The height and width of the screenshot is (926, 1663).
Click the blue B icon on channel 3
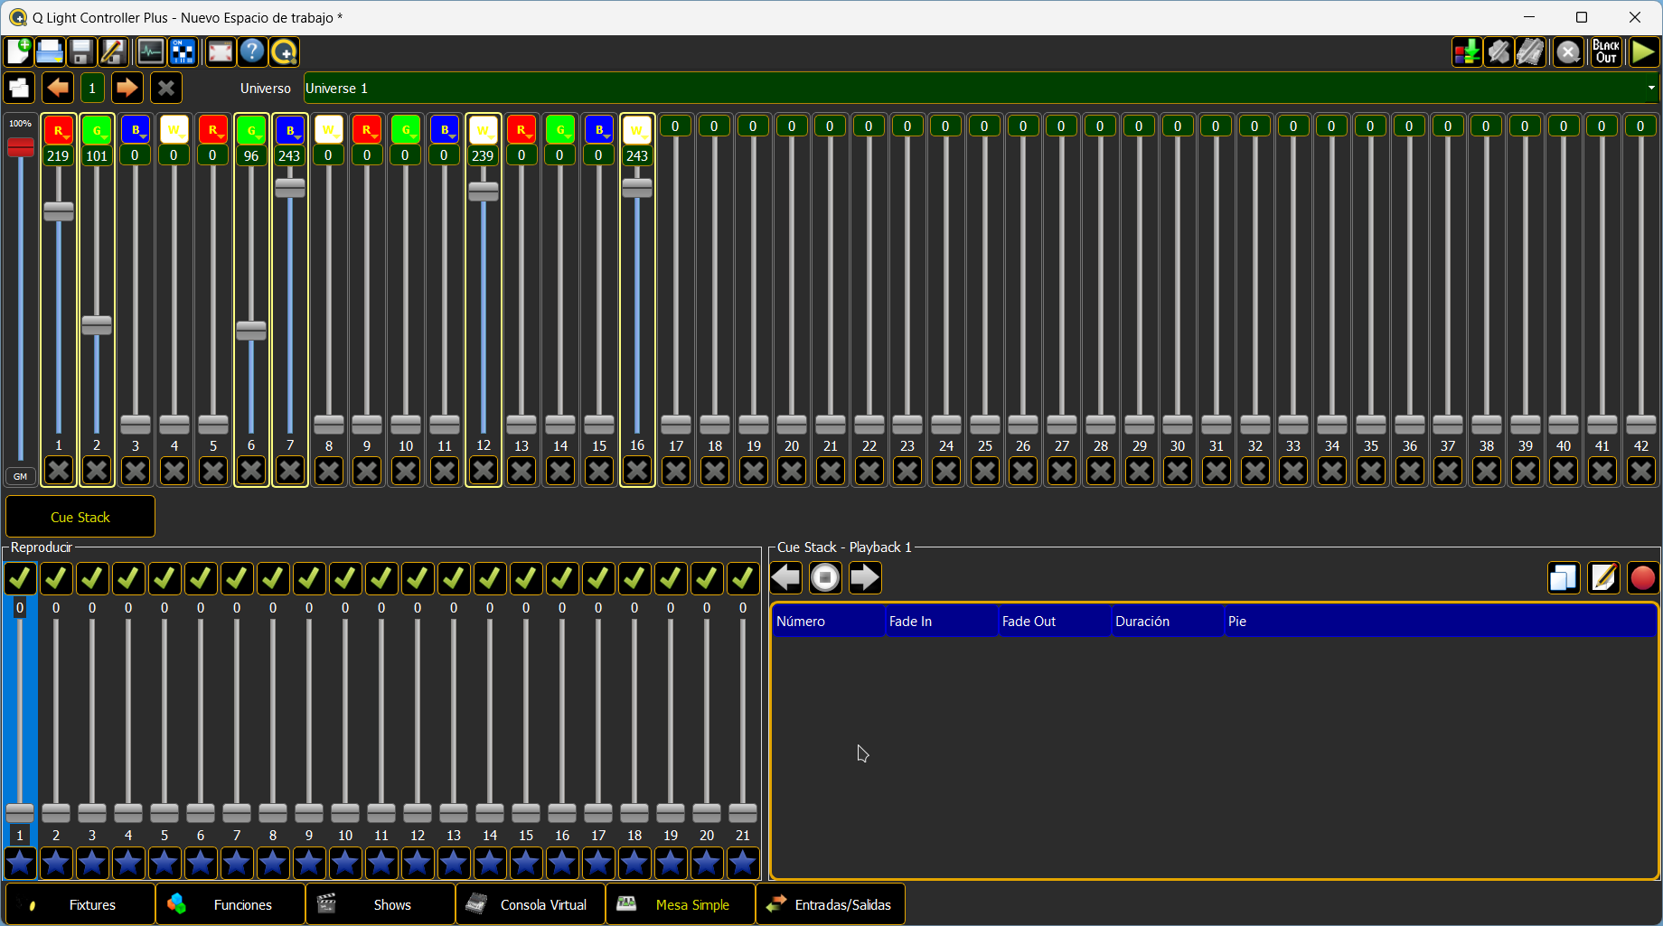(x=136, y=130)
